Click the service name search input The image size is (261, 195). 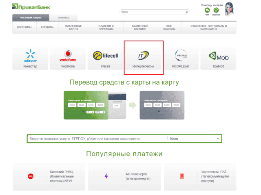click(x=97, y=139)
